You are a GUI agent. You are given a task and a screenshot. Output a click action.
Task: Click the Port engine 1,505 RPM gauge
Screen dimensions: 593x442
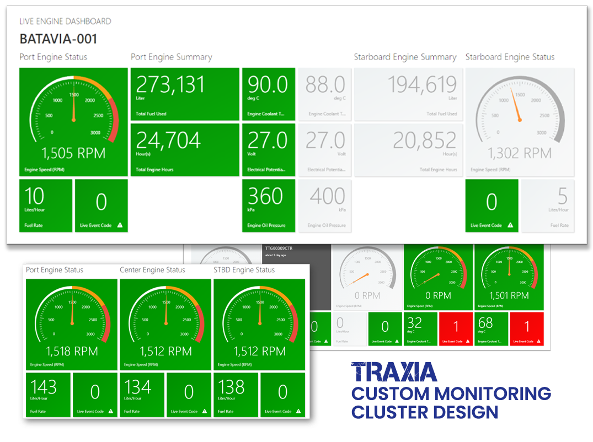[x=73, y=121]
